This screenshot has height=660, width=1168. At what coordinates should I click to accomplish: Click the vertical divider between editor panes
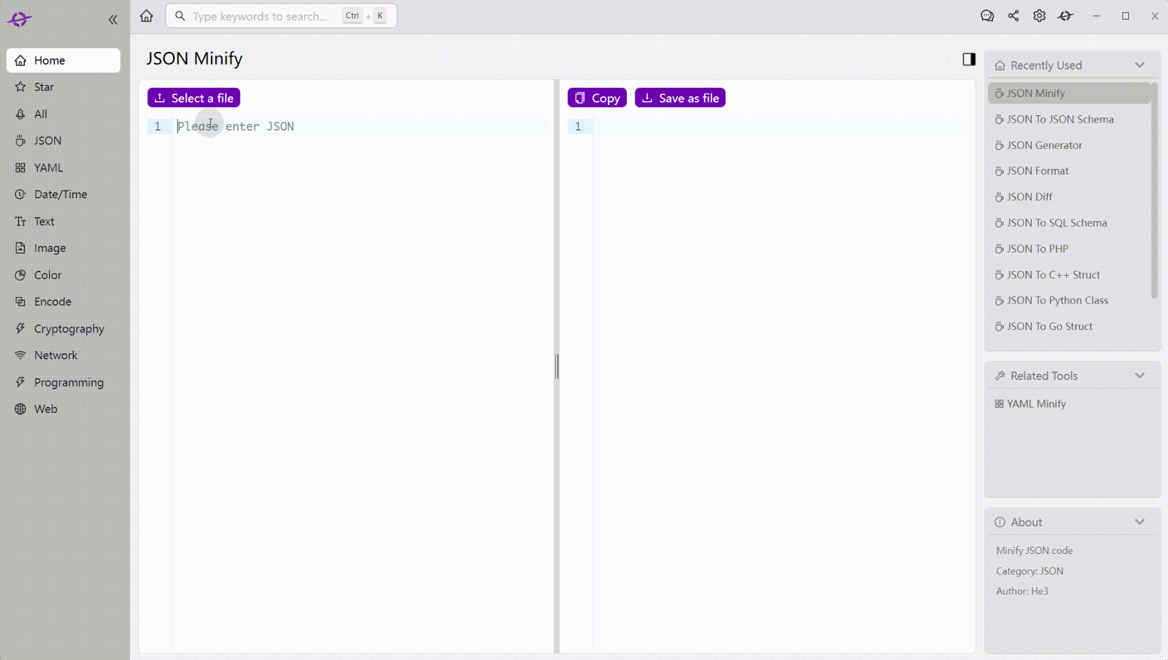click(557, 366)
